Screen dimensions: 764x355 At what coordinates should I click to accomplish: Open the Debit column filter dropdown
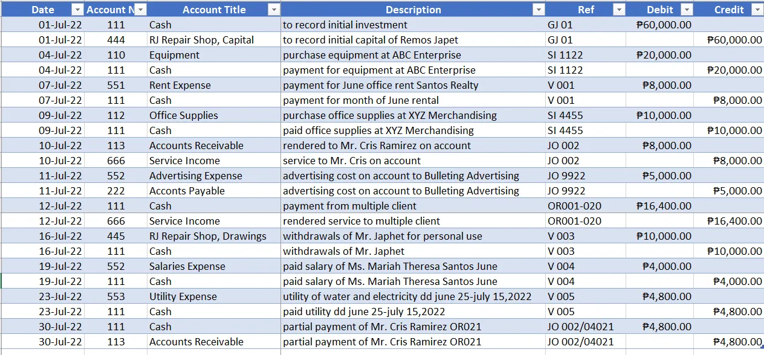687,10
